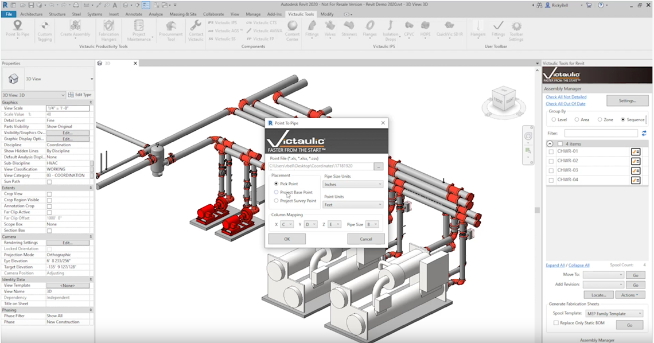This screenshot has width=654, height=343.
Task: Toggle the Crop View checkbox
Action: tap(49, 194)
